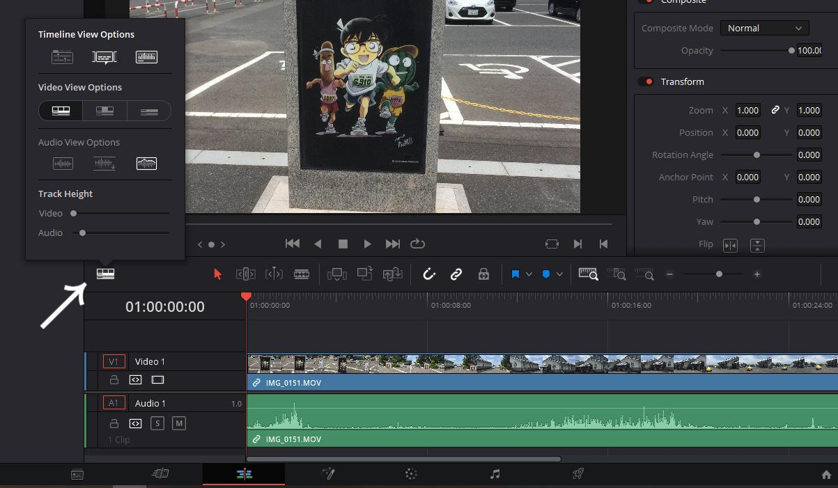Viewport: 838px width, 488px height.
Task: Click the Play Reverse button
Action: [318, 244]
